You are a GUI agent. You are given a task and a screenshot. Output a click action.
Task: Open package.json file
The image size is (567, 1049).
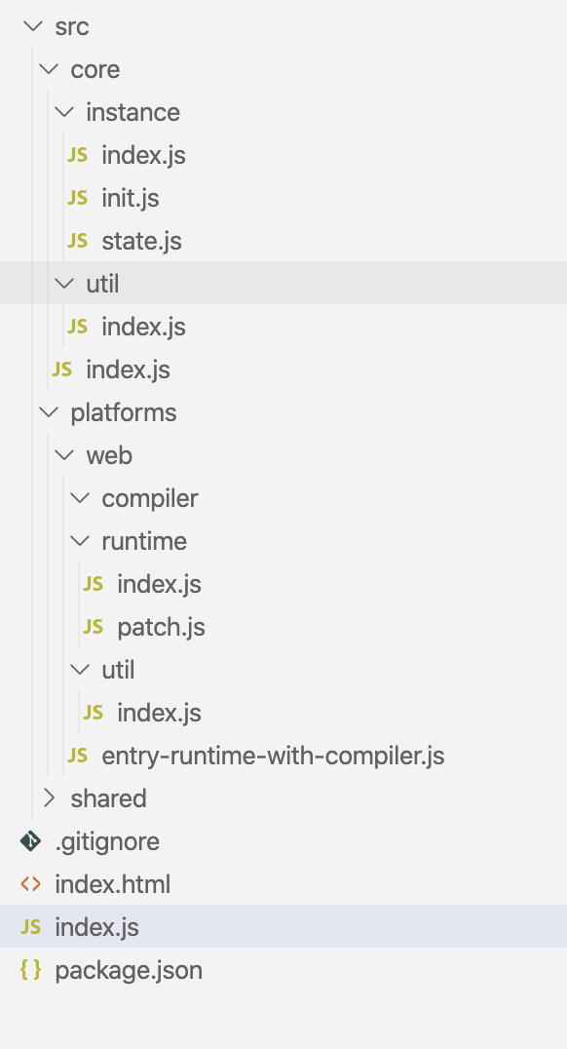283,969
